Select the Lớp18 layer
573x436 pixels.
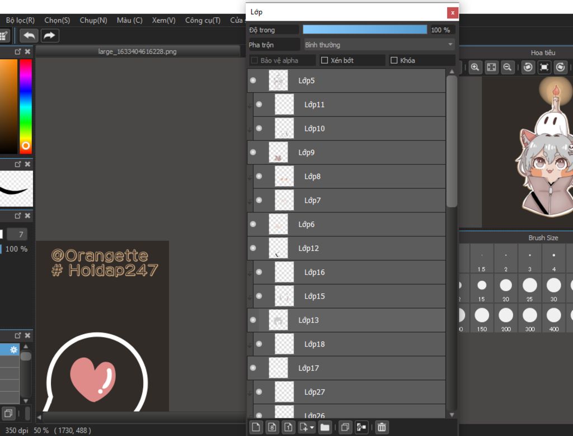pyautogui.click(x=349, y=344)
